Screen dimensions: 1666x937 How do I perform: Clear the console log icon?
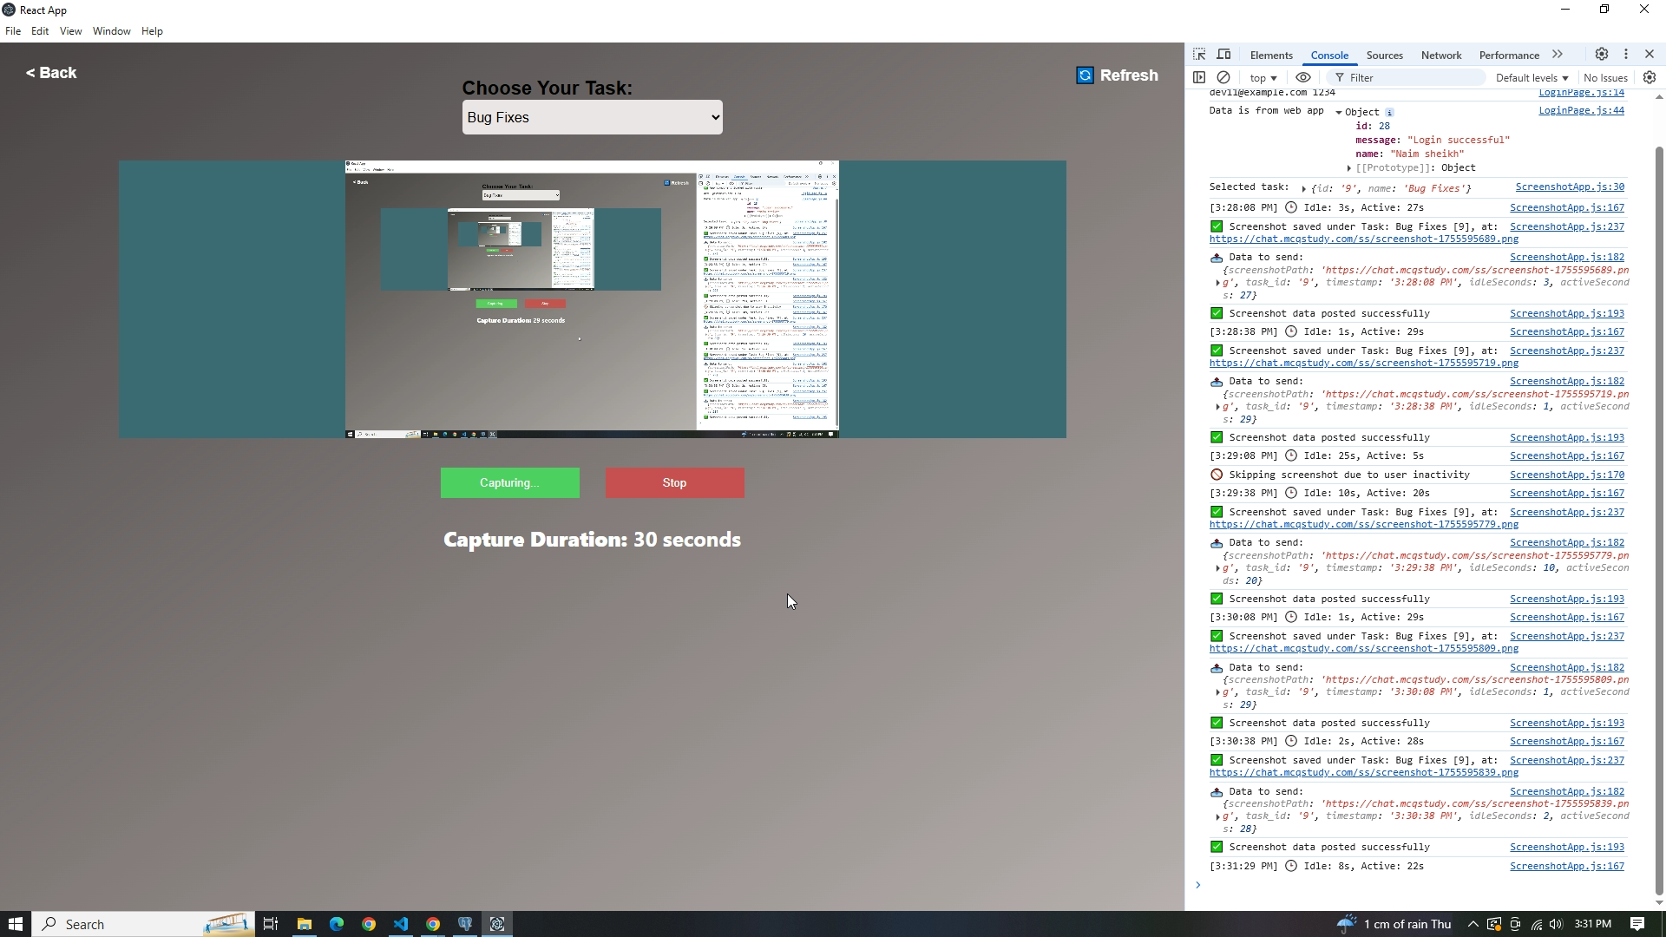(1223, 77)
